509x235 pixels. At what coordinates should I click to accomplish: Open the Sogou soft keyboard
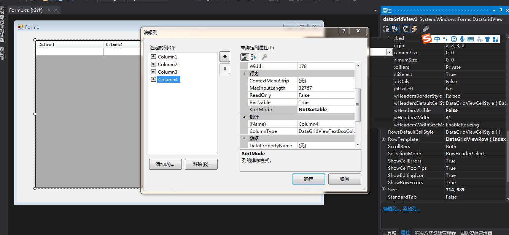pos(470,38)
